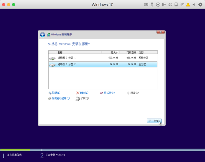205x162 pixels.
Task: Click New 新建(E) option
Action: point(133,93)
